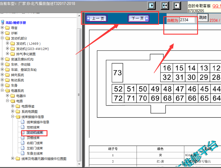Click the collapse-left panel arrow icon
This screenshot has width=221, height=168.
pyautogui.click(x=177, y=6)
